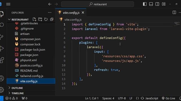The image size is (181, 101).
Task: Toggle the primary side bar layout icon
Action: coord(145,4)
